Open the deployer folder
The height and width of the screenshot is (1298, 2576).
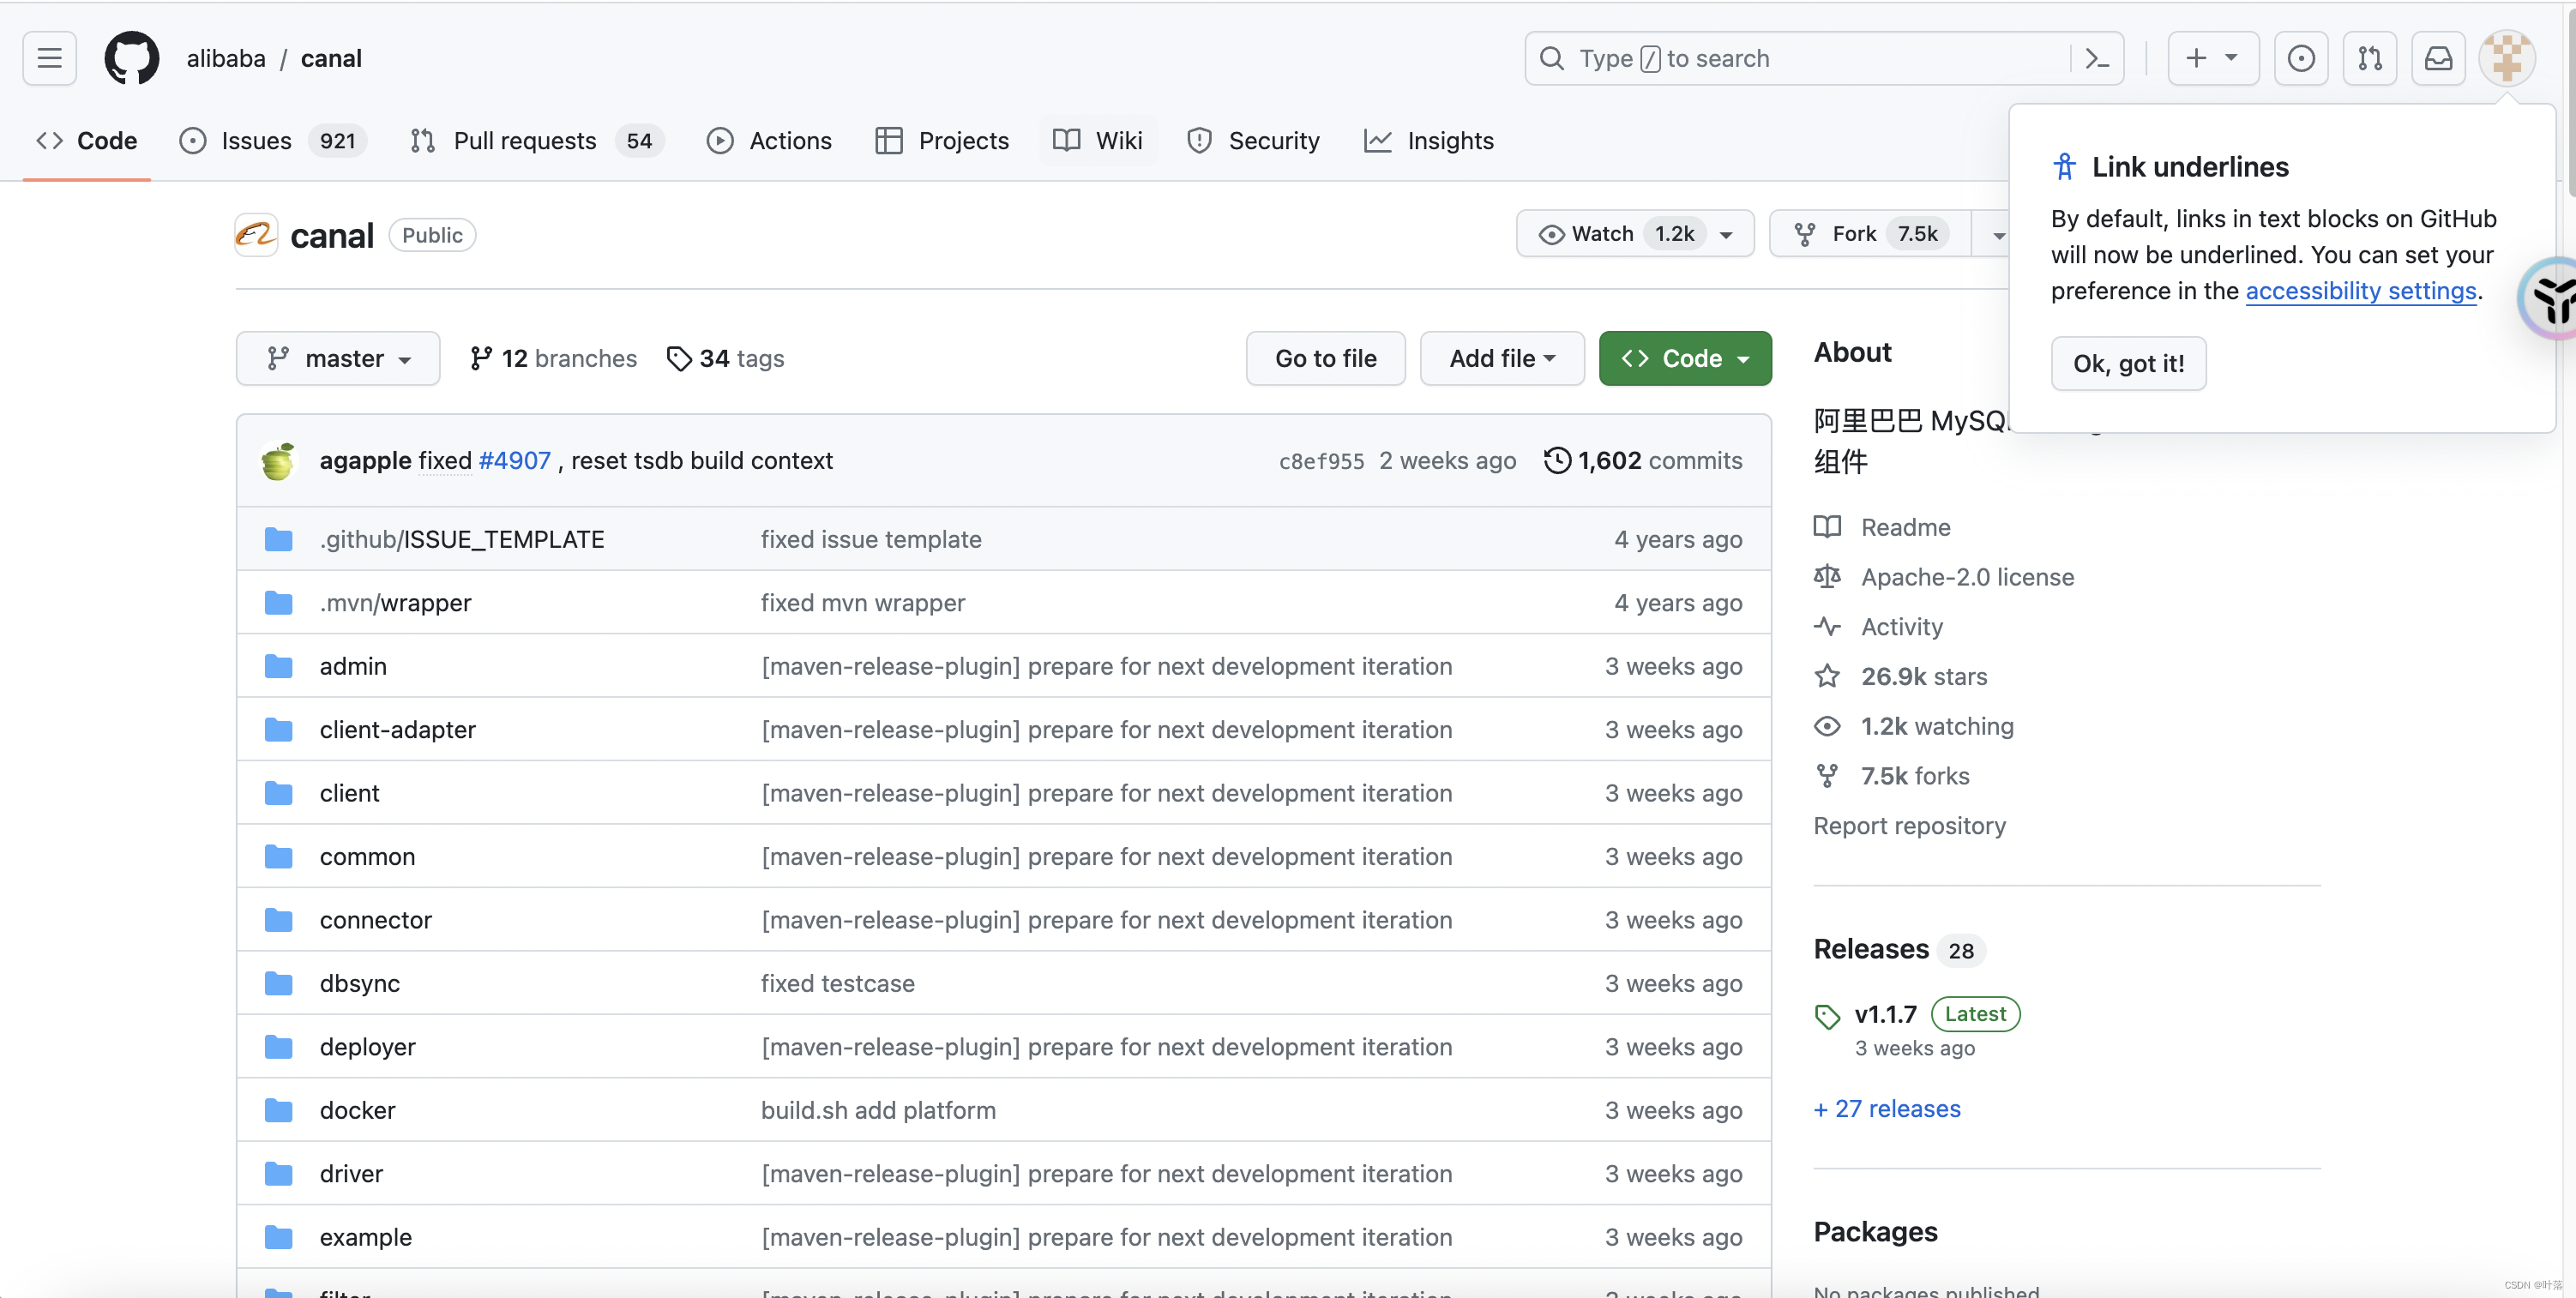368,1048
